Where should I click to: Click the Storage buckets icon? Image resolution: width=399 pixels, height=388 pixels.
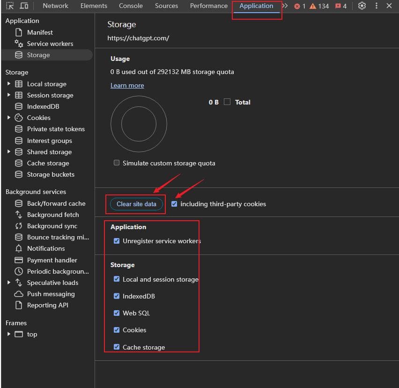point(19,174)
